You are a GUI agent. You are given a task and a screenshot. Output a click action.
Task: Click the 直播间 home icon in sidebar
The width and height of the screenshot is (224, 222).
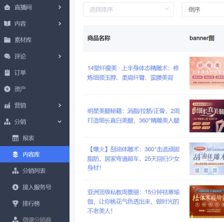7,7
